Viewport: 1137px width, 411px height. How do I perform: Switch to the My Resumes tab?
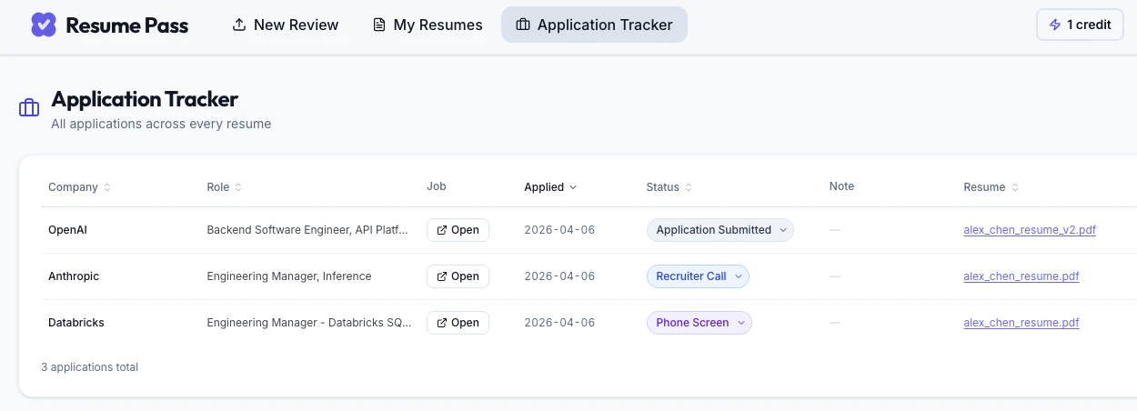click(x=428, y=25)
